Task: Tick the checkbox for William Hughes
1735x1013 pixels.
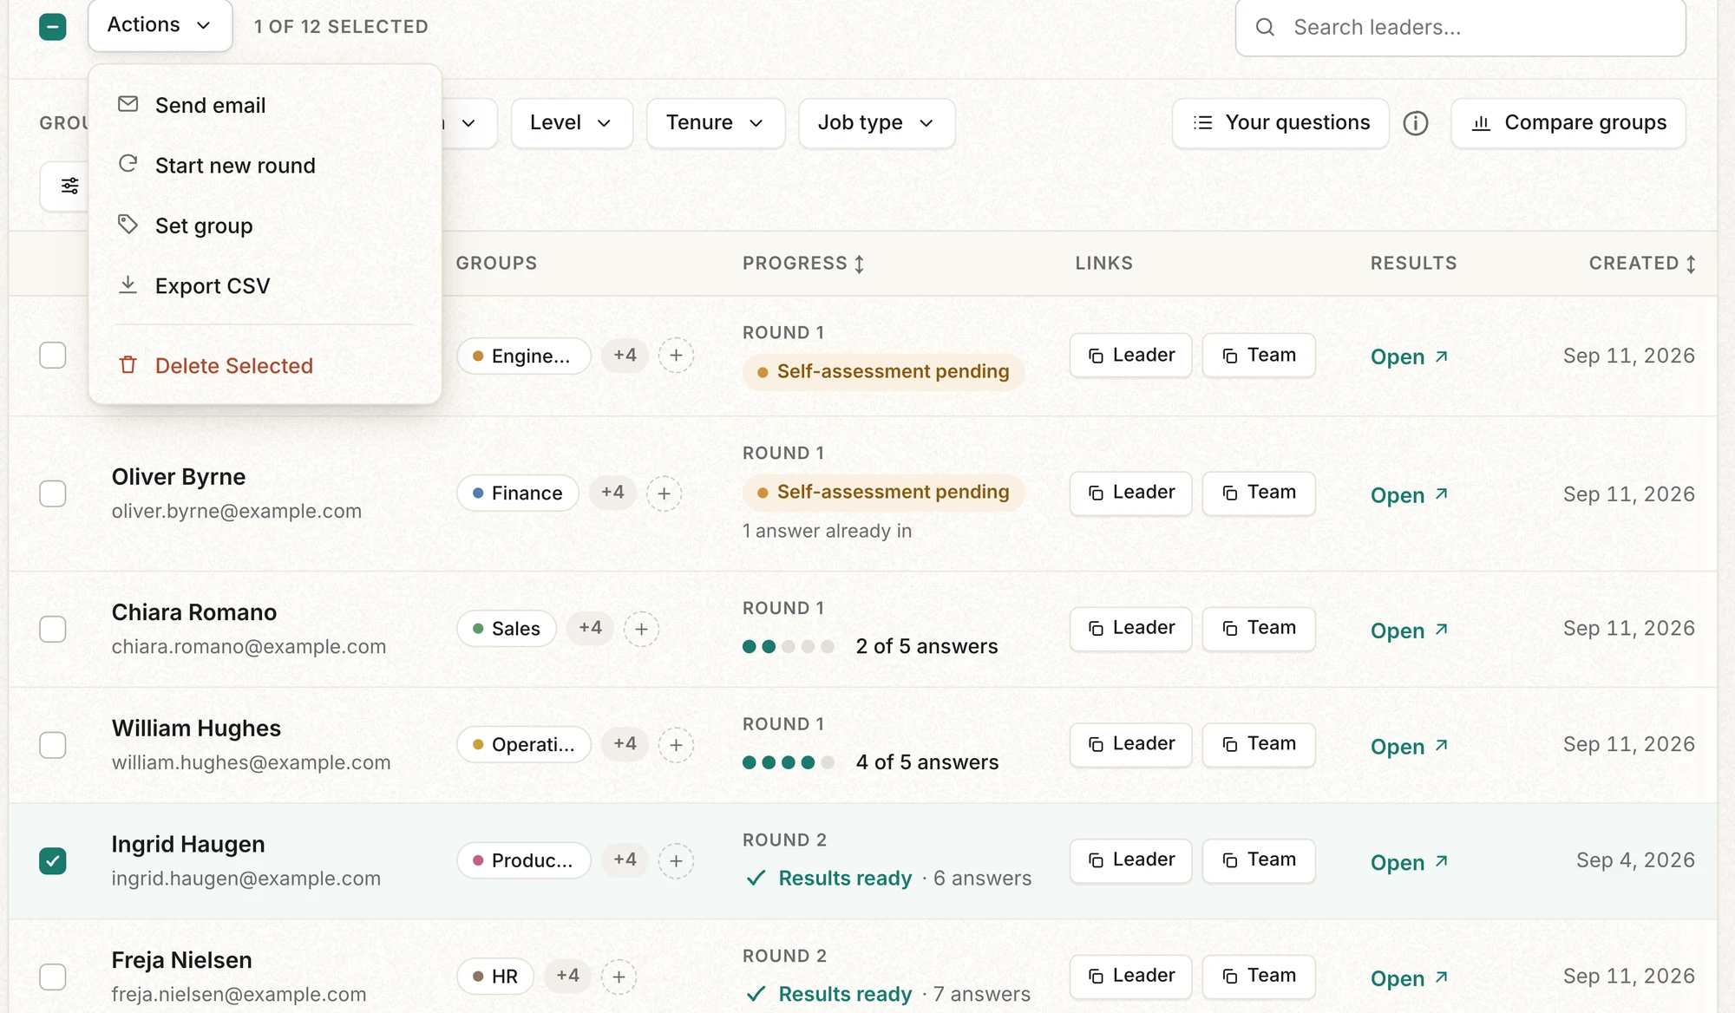Action: tap(53, 745)
